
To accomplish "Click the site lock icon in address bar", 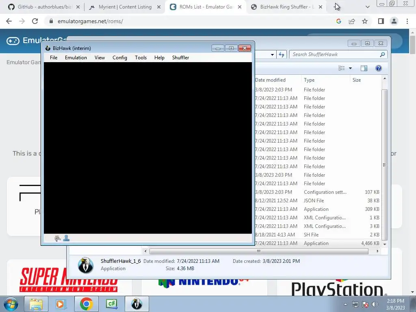I will pos(51,21).
